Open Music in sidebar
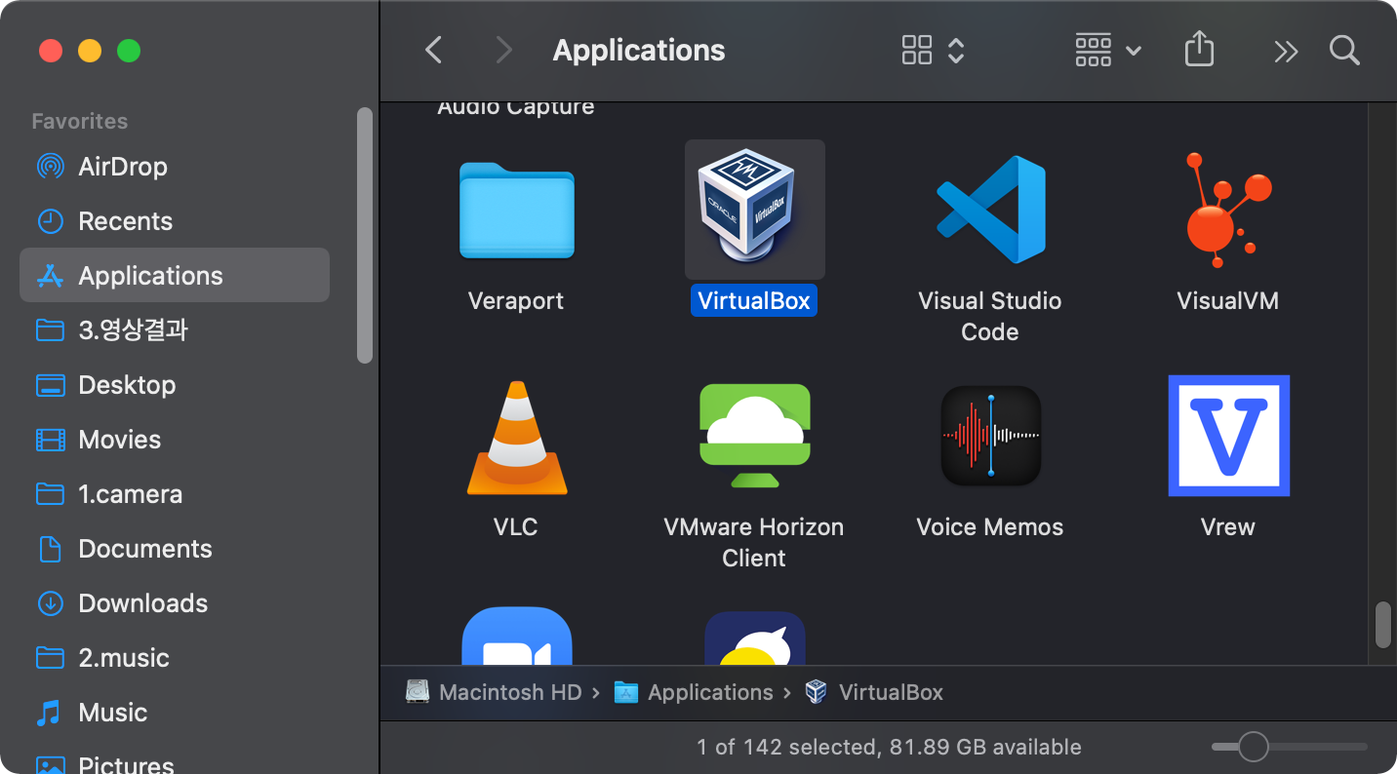Image resolution: width=1397 pixels, height=774 pixels. coord(175,713)
